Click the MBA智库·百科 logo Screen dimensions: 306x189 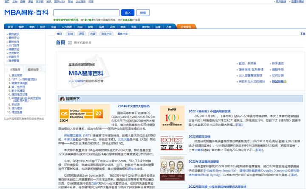pyautogui.click(x=26, y=13)
